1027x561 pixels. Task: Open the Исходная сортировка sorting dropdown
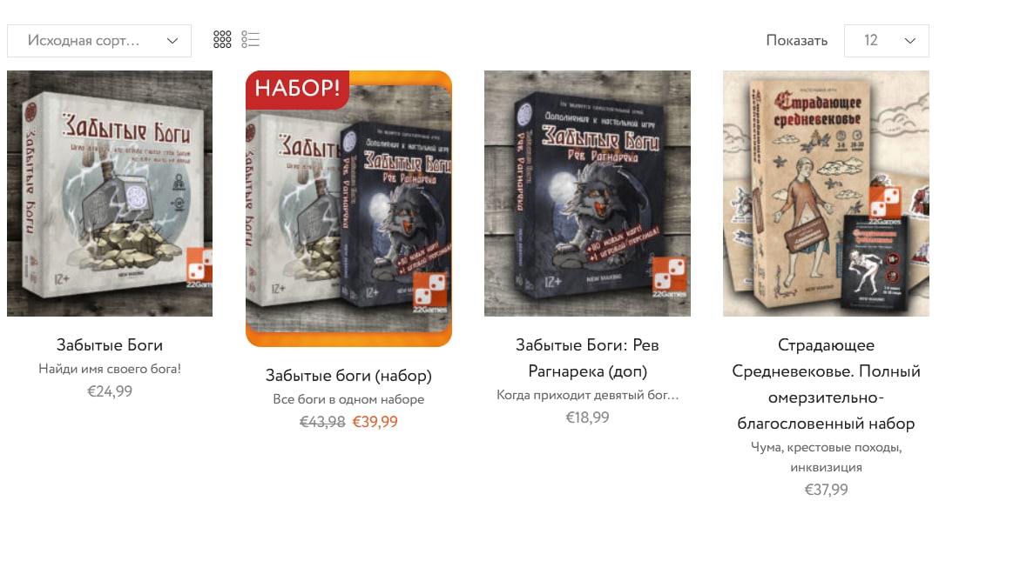(x=99, y=41)
